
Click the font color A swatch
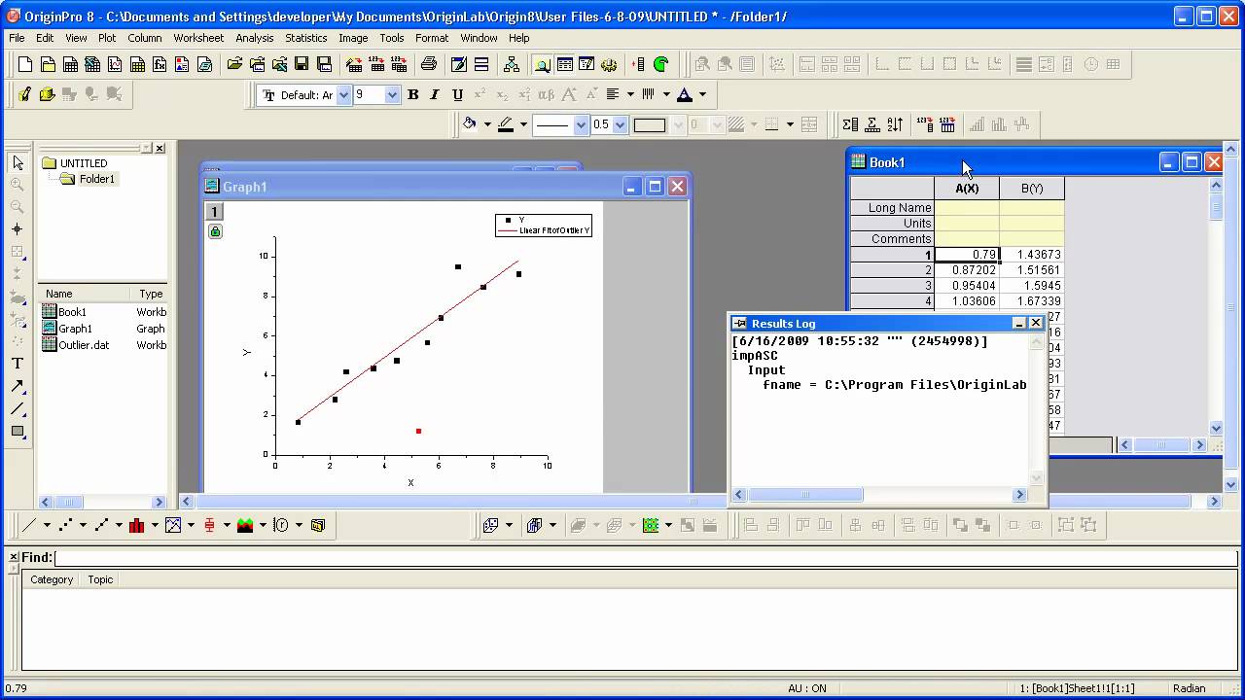point(685,94)
